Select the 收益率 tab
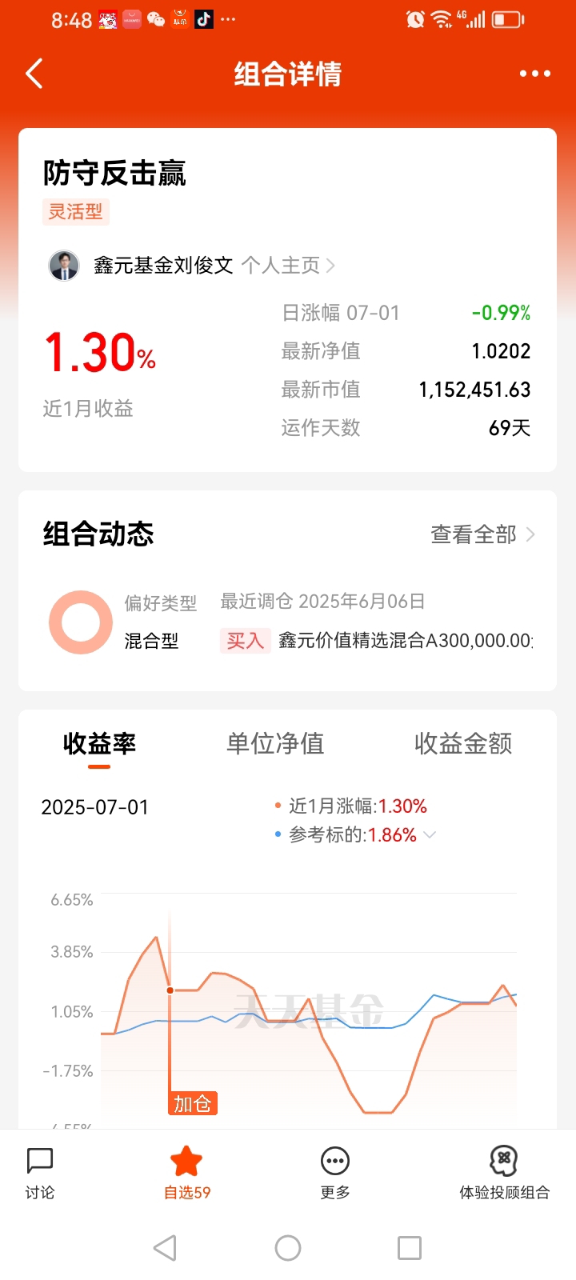 [x=99, y=744]
